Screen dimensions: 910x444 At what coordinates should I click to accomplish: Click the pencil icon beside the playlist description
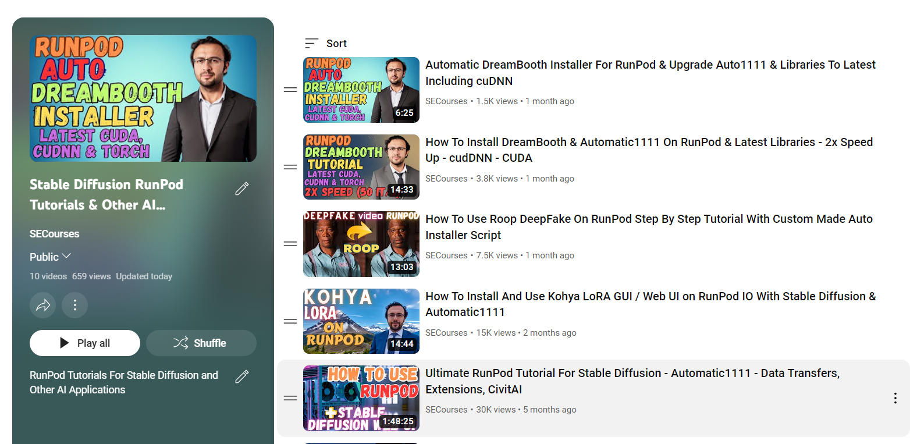point(241,376)
